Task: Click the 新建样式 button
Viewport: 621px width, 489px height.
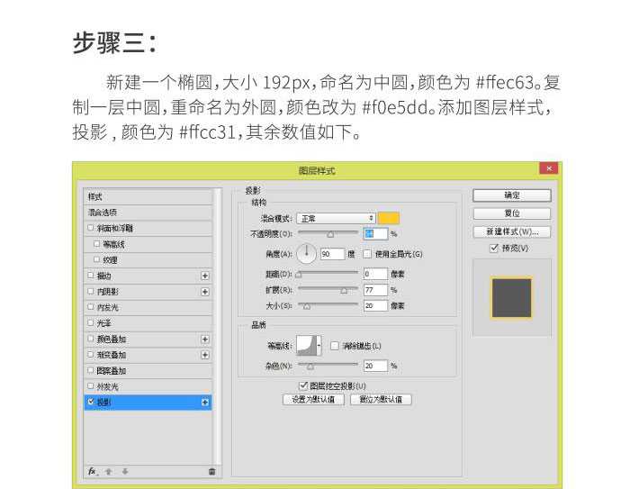Action: 512,231
